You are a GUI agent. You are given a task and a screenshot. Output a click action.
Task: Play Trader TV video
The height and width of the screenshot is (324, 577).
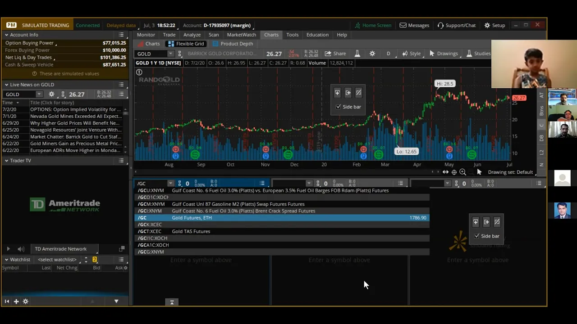tap(8, 249)
